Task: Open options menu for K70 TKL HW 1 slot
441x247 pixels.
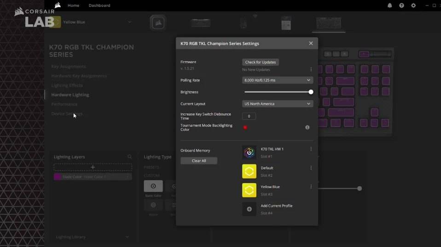Action: 311,149
